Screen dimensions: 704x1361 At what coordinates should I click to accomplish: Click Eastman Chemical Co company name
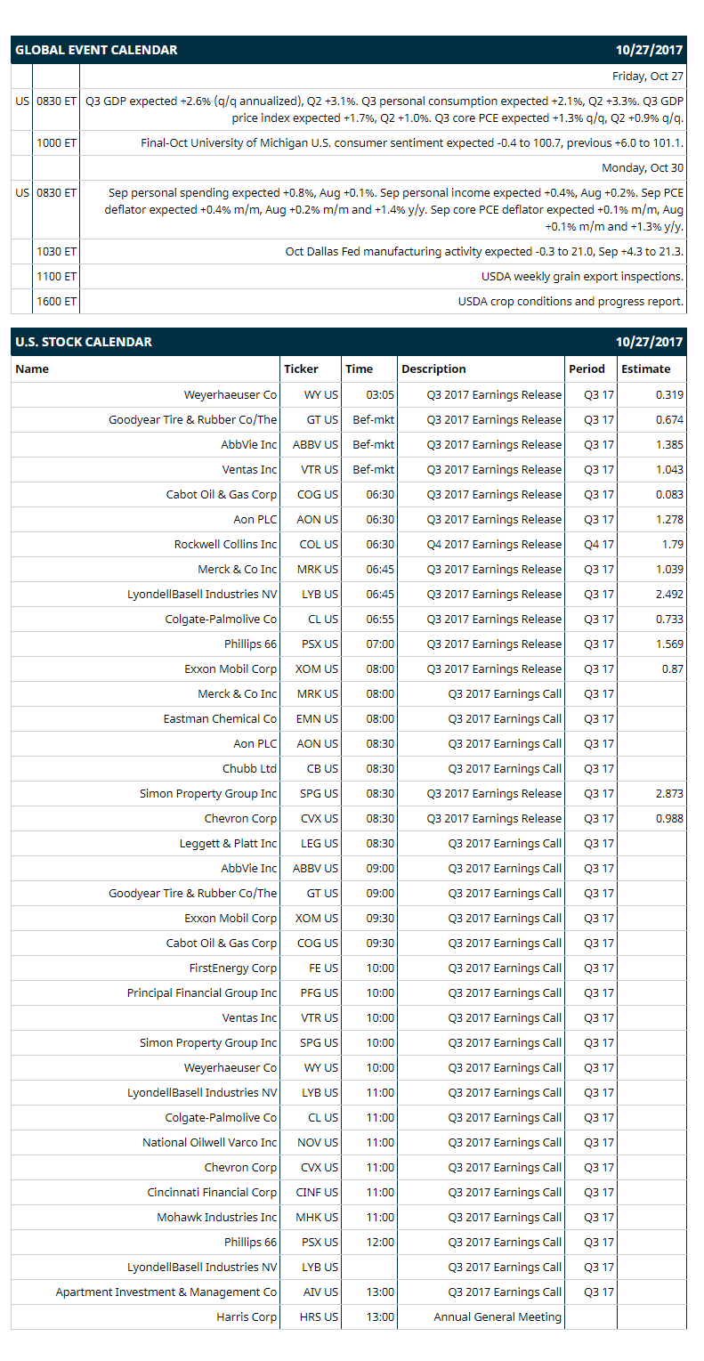pyautogui.click(x=220, y=718)
